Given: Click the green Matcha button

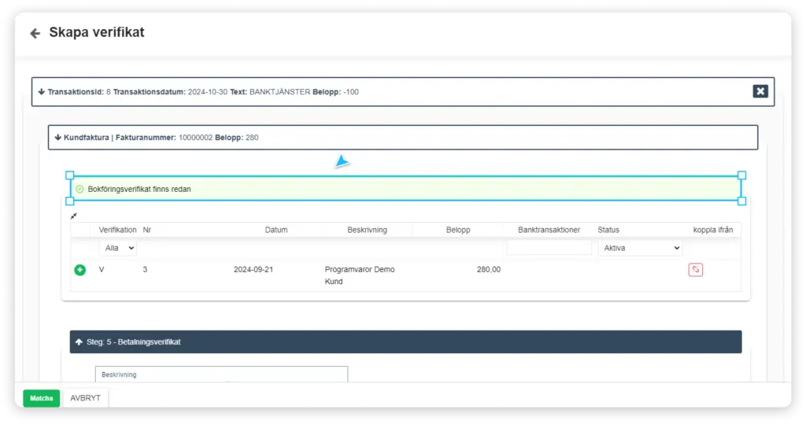Looking at the screenshot, I should 42,398.
